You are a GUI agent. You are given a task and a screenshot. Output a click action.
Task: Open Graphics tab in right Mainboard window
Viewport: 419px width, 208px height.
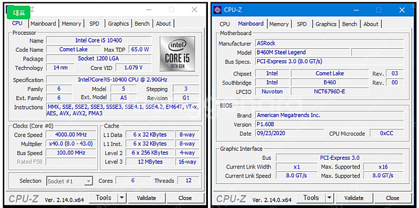pyautogui.click(x=326, y=24)
